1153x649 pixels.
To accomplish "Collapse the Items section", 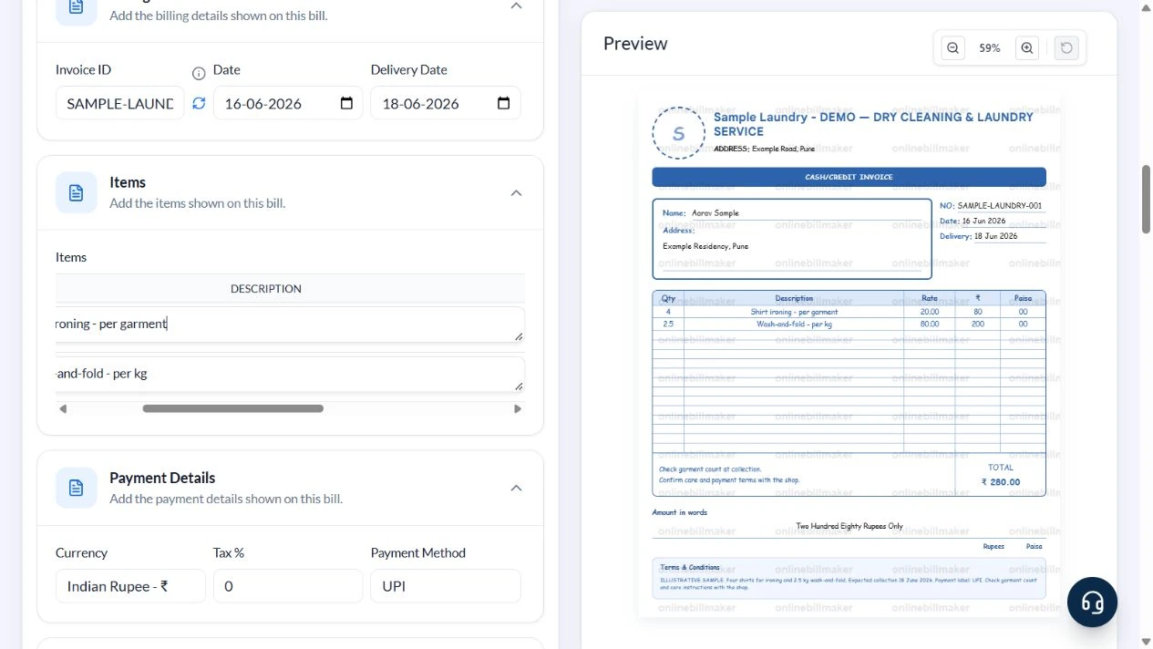I will point(516,192).
